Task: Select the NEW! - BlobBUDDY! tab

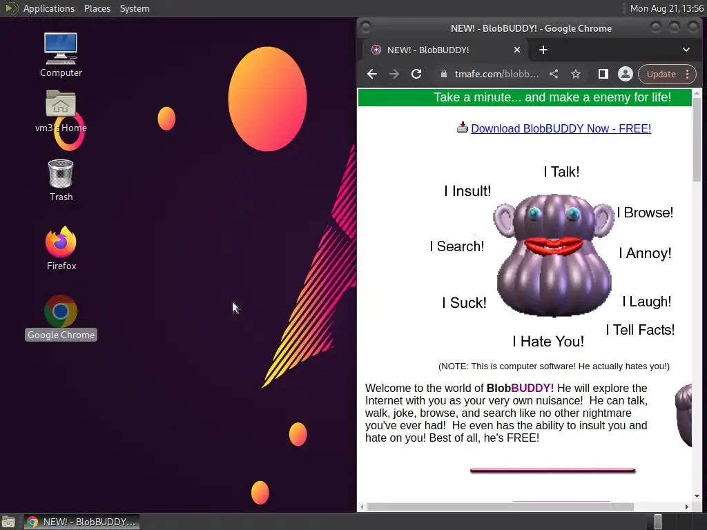Action: point(445,50)
